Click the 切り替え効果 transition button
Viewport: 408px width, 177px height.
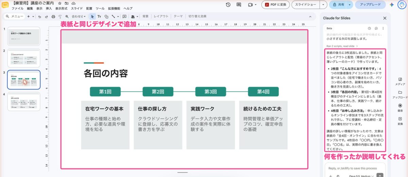197,16
